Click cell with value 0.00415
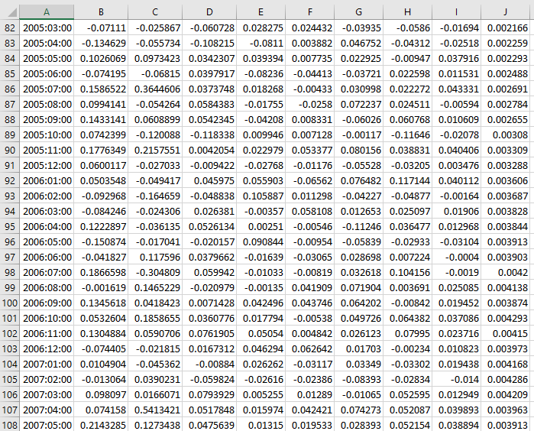534x431 pixels. point(505,333)
